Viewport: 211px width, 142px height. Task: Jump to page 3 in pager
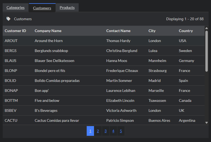[105, 131]
